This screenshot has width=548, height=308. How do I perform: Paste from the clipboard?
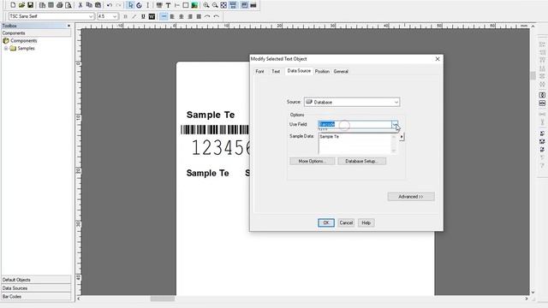tap(98, 5)
